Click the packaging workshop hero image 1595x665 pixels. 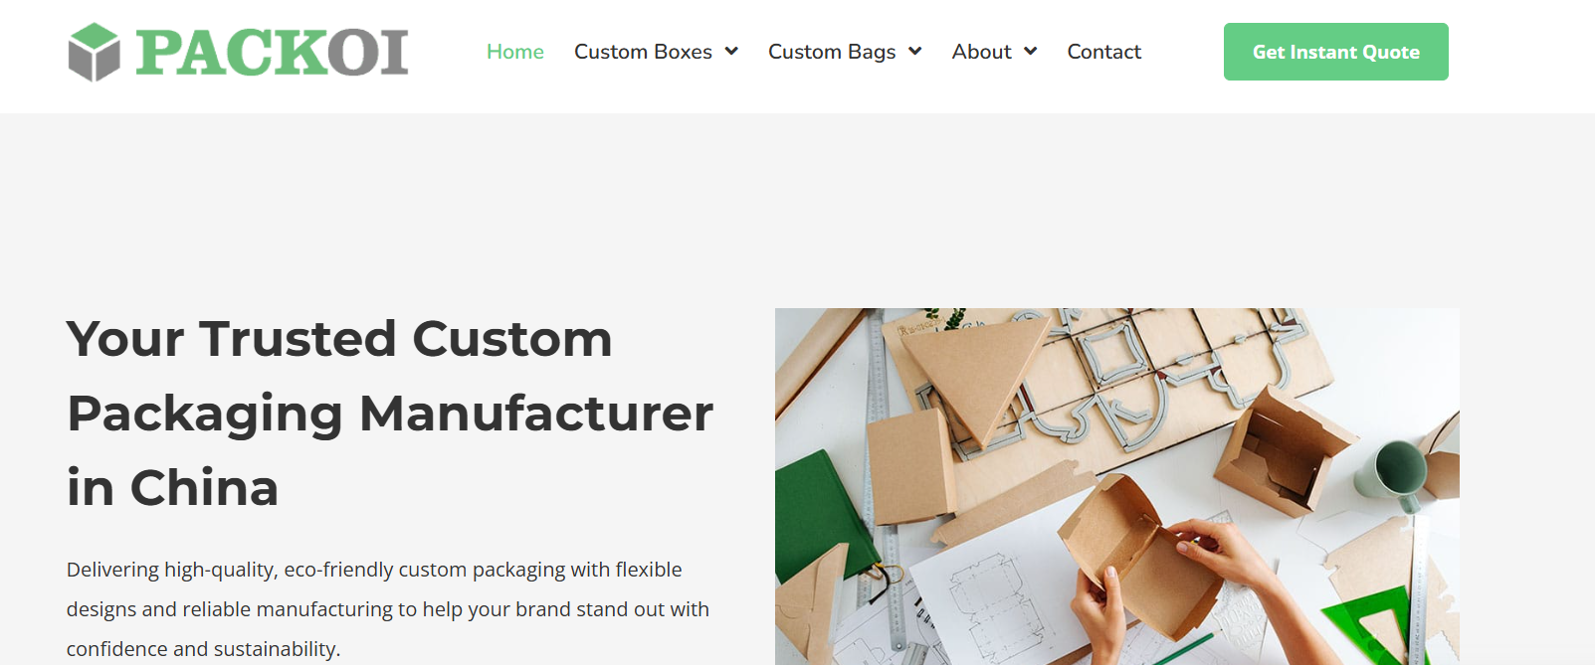1117,486
